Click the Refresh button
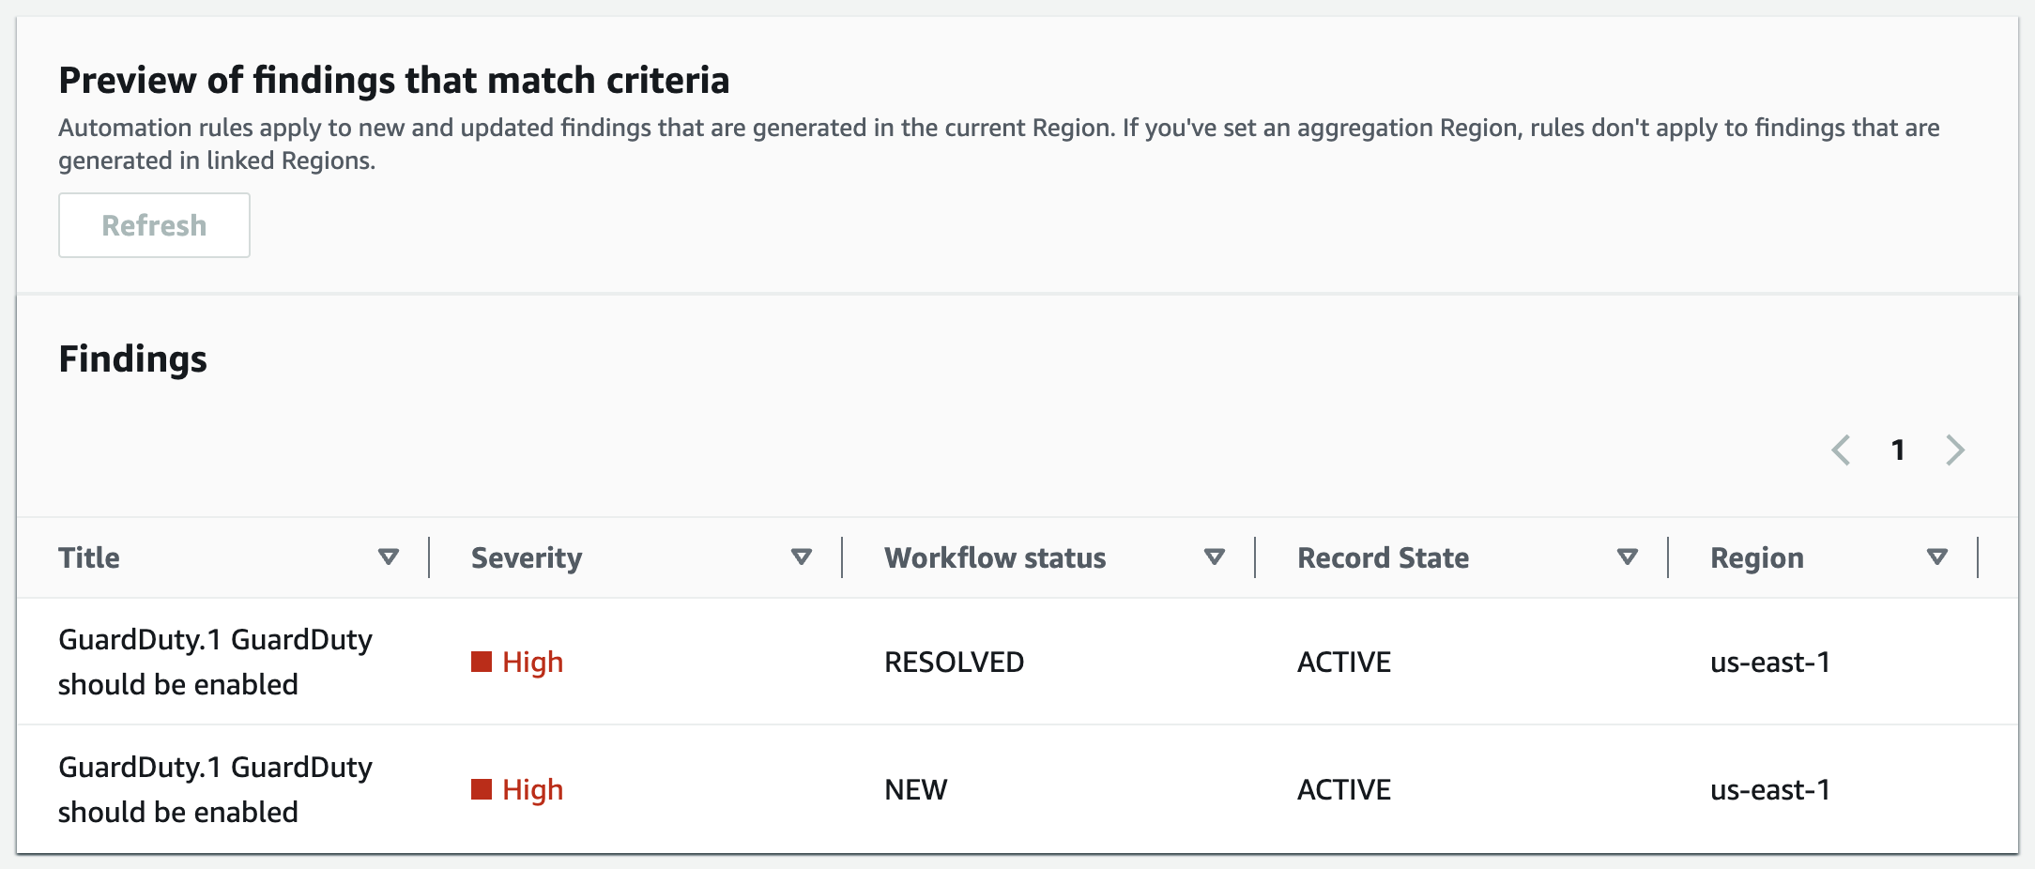Image resolution: width=2035 pixels, height=869 pixels. pos(154,225)
